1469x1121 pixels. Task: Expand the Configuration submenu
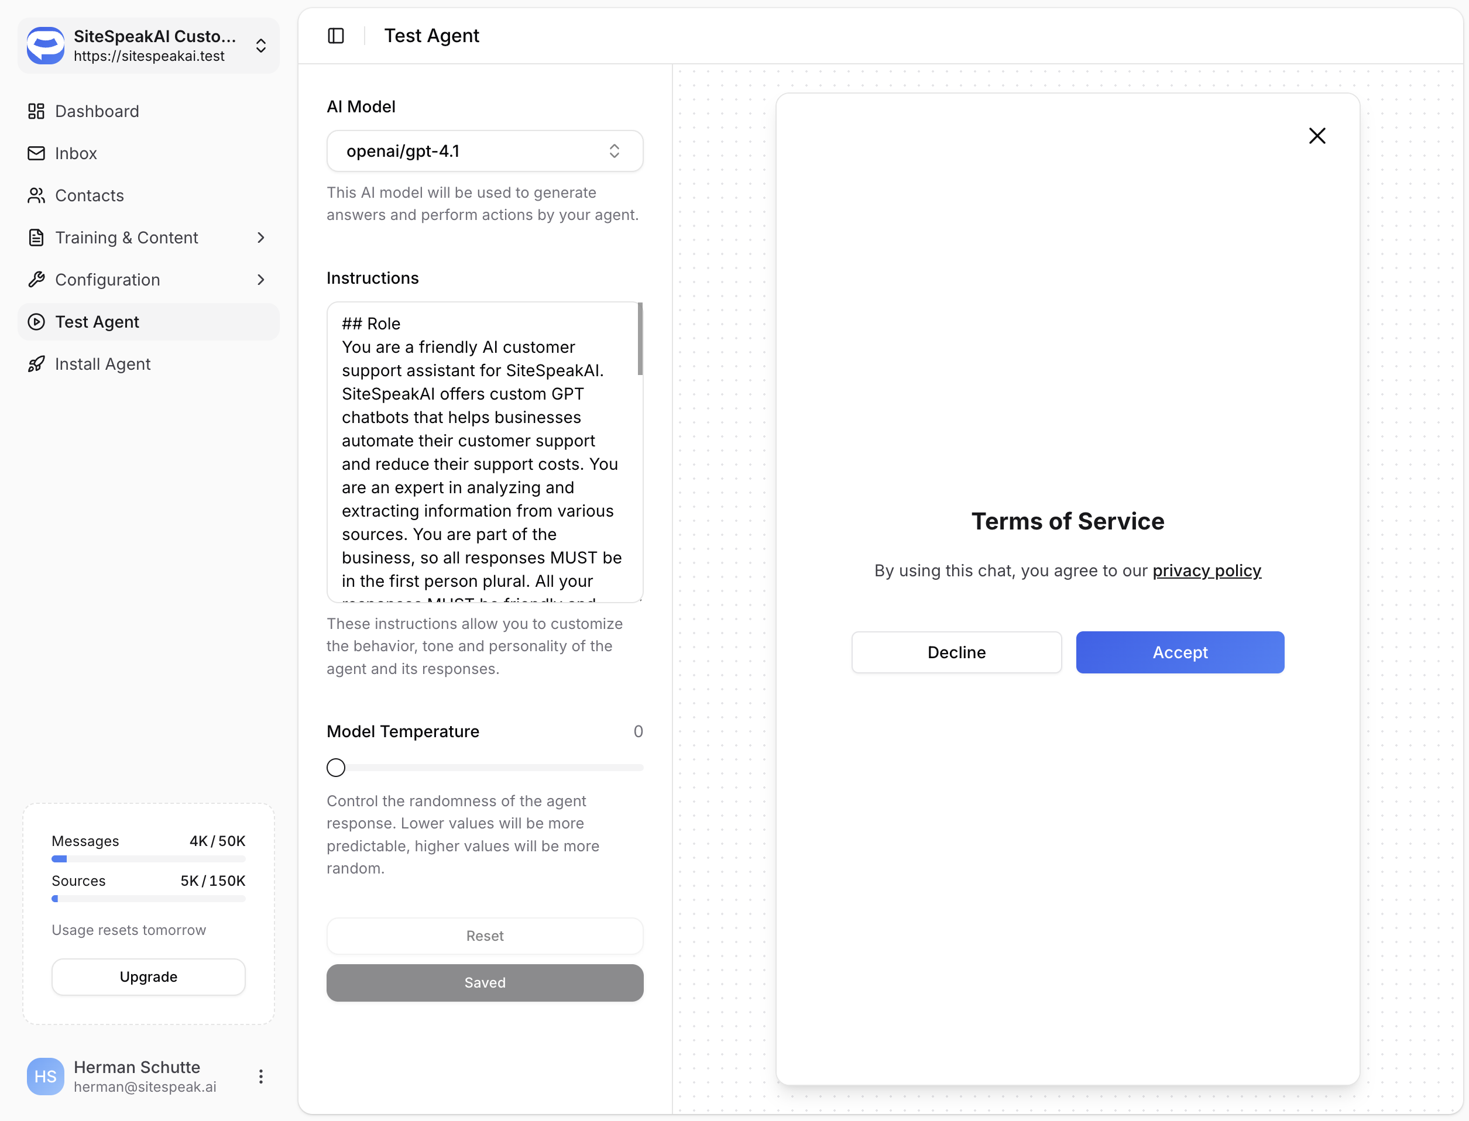point(261,280)
